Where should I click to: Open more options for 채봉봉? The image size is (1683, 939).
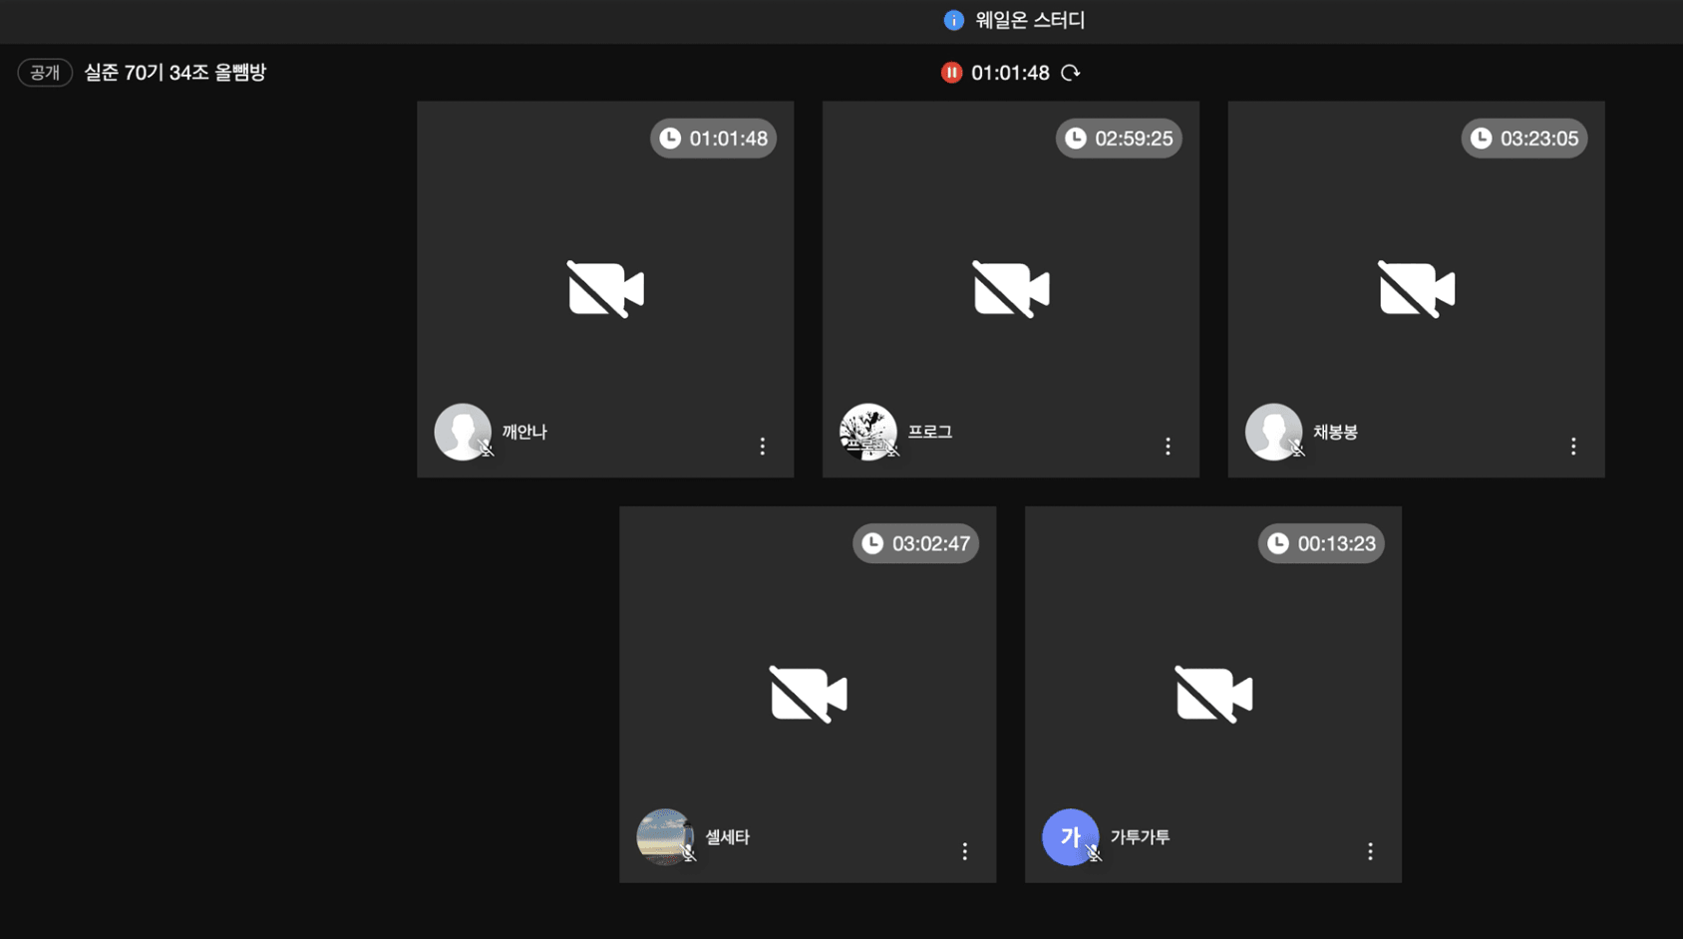pyautogui.click(x=1573, y=446)
